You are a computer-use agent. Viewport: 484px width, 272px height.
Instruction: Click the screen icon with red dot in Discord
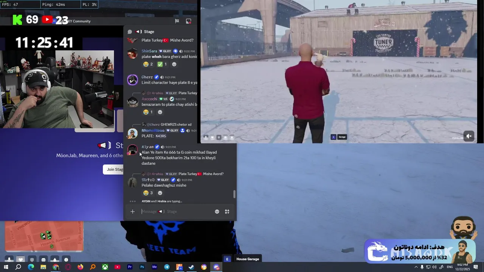(189, 21)
